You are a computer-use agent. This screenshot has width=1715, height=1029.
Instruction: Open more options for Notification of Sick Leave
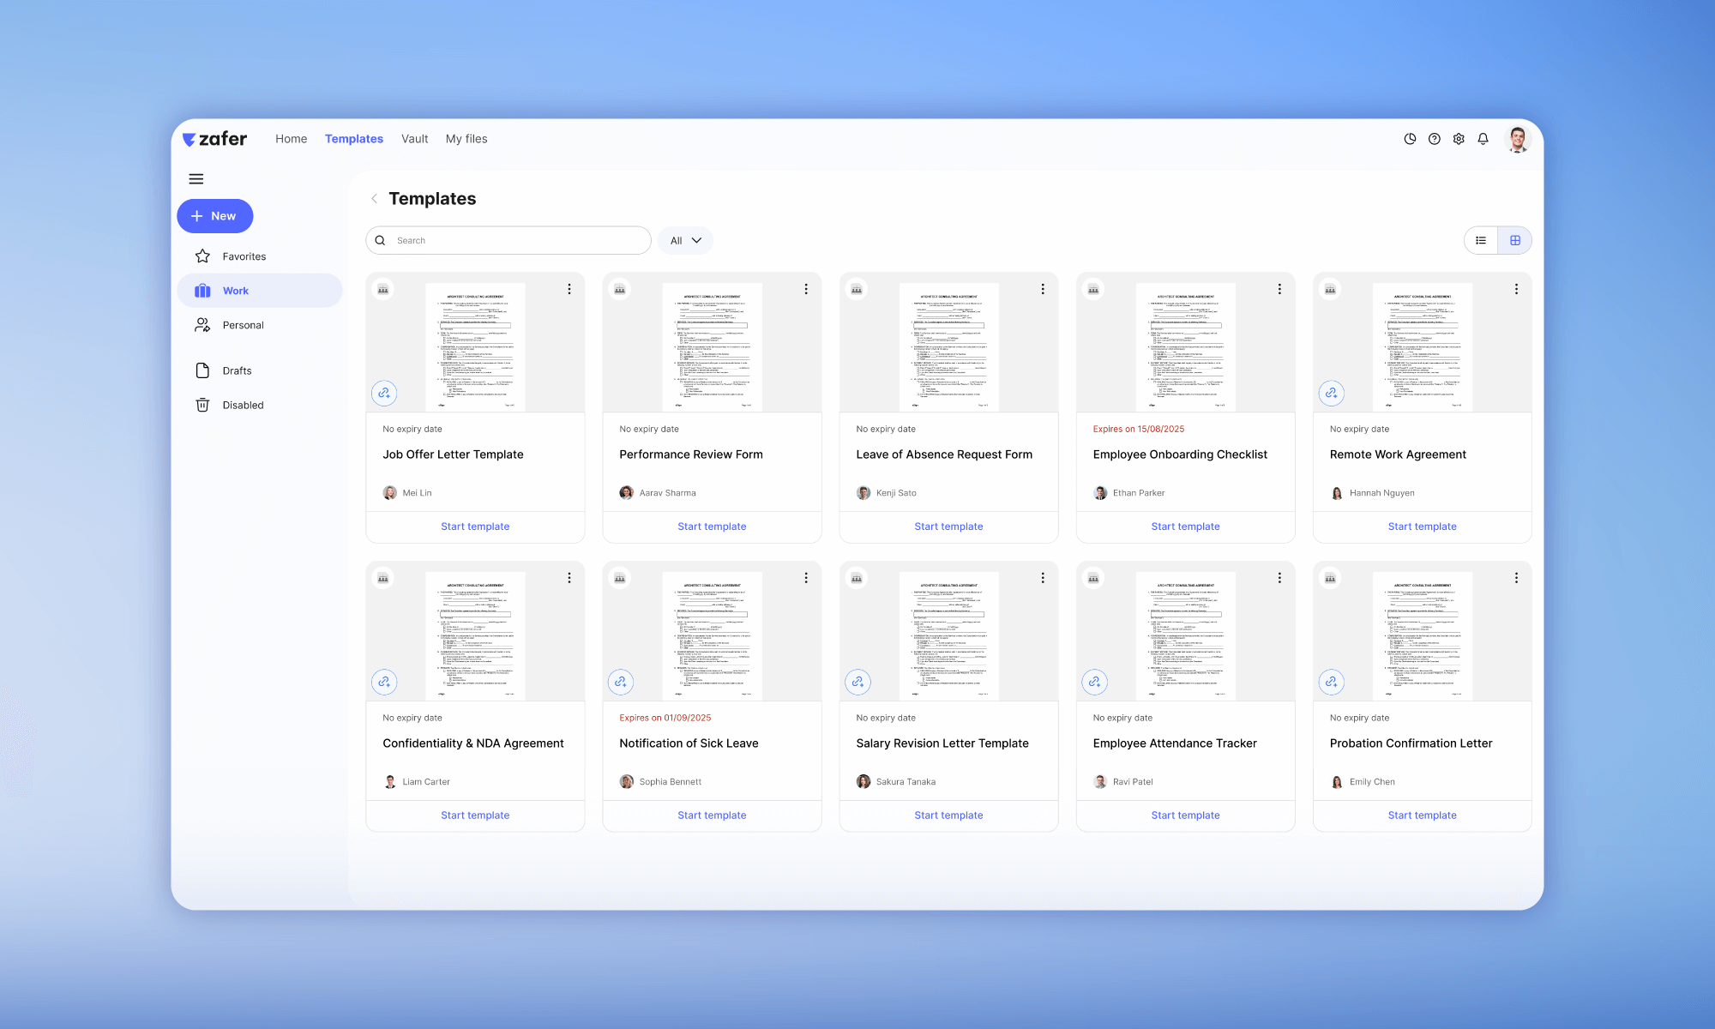pos(806,579)
